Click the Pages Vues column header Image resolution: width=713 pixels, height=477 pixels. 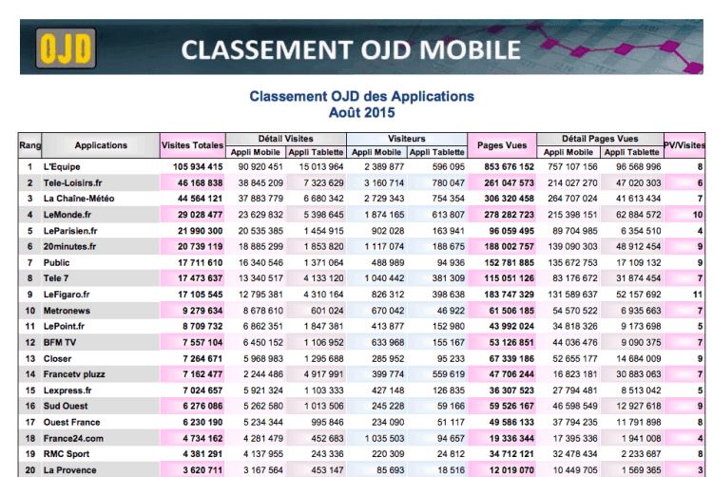502,145
